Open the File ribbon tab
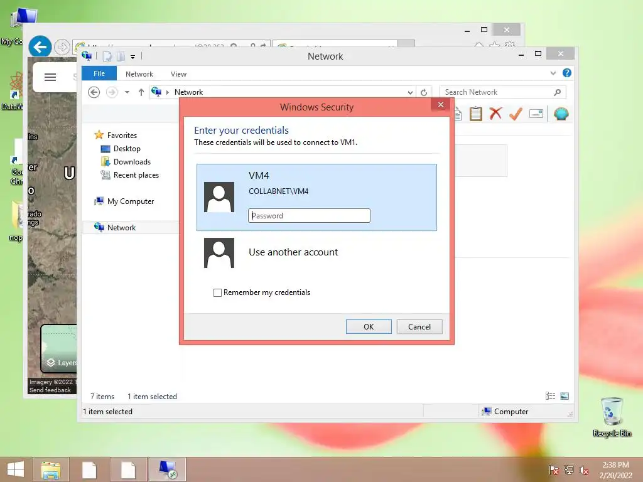 click(x=99, y=73)
